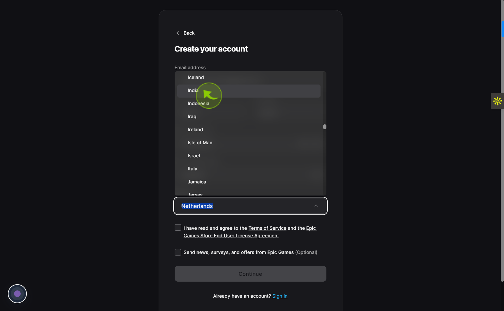The height and width of the screenshot is (311, 504).
Task: Open the Sign in link
Action: coord(280,296)
